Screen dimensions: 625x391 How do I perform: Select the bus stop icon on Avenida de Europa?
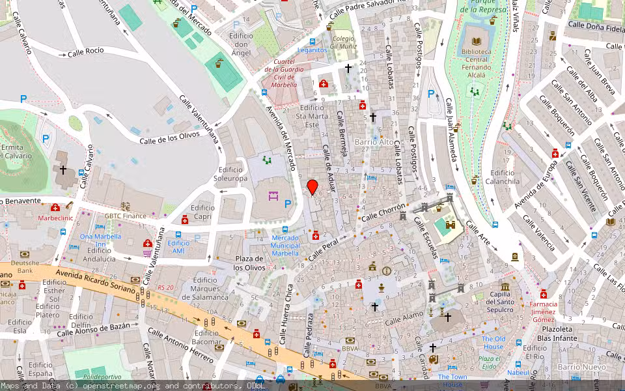(568, 145)
